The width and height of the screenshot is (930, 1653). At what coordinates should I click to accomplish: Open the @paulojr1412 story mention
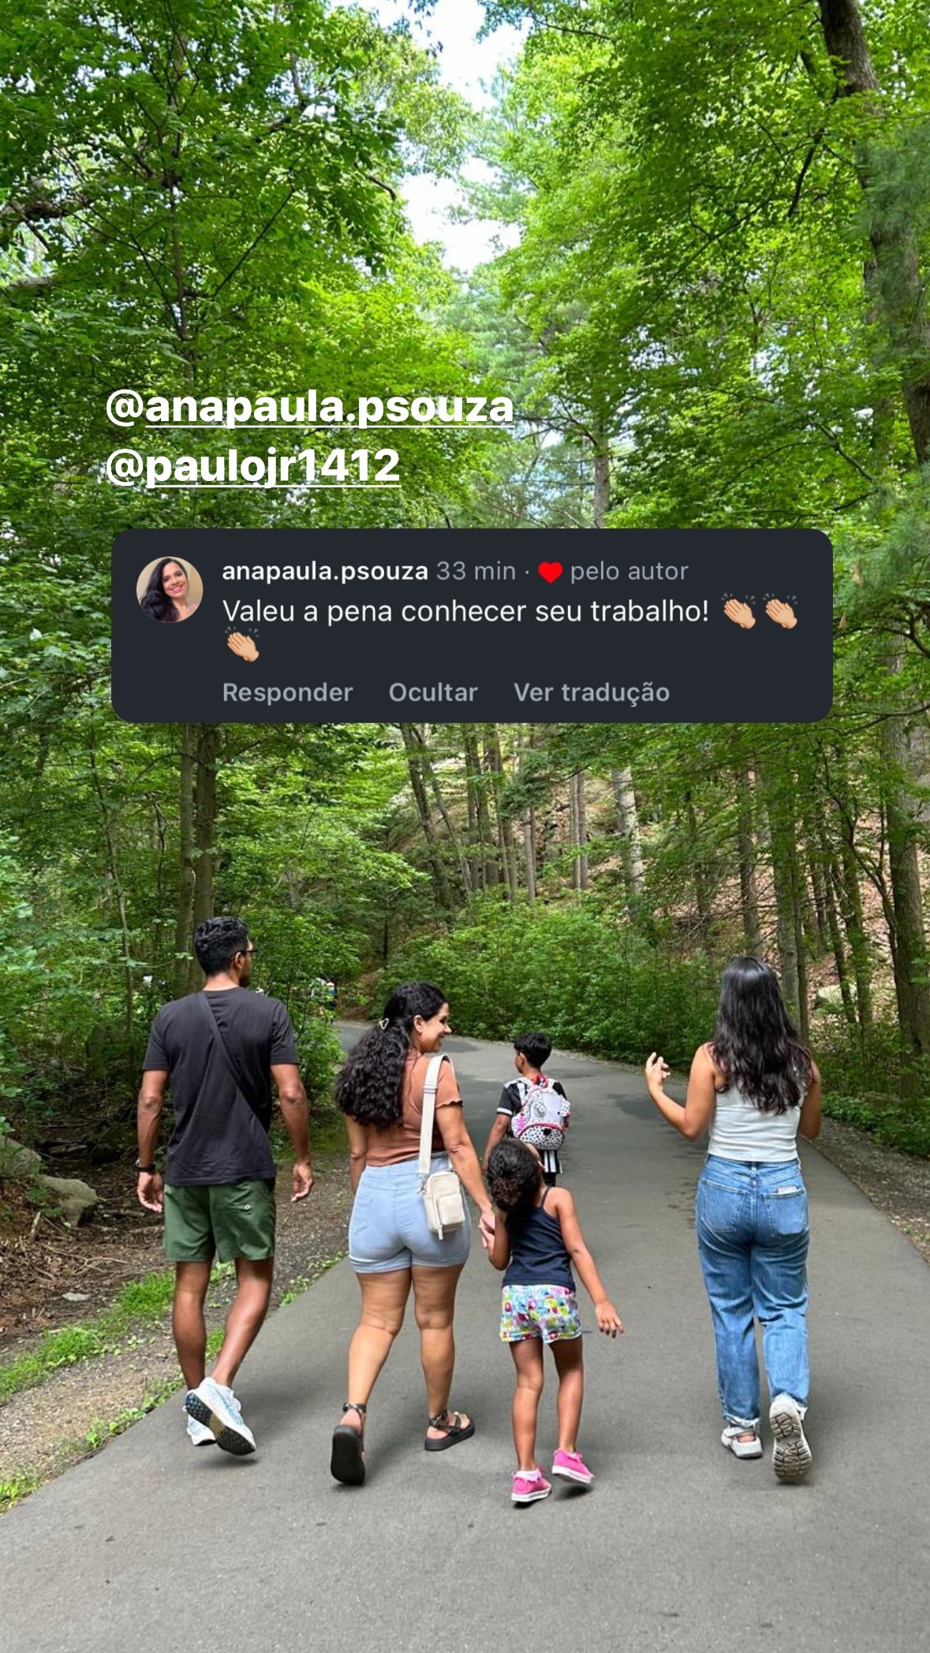point(253,466)
